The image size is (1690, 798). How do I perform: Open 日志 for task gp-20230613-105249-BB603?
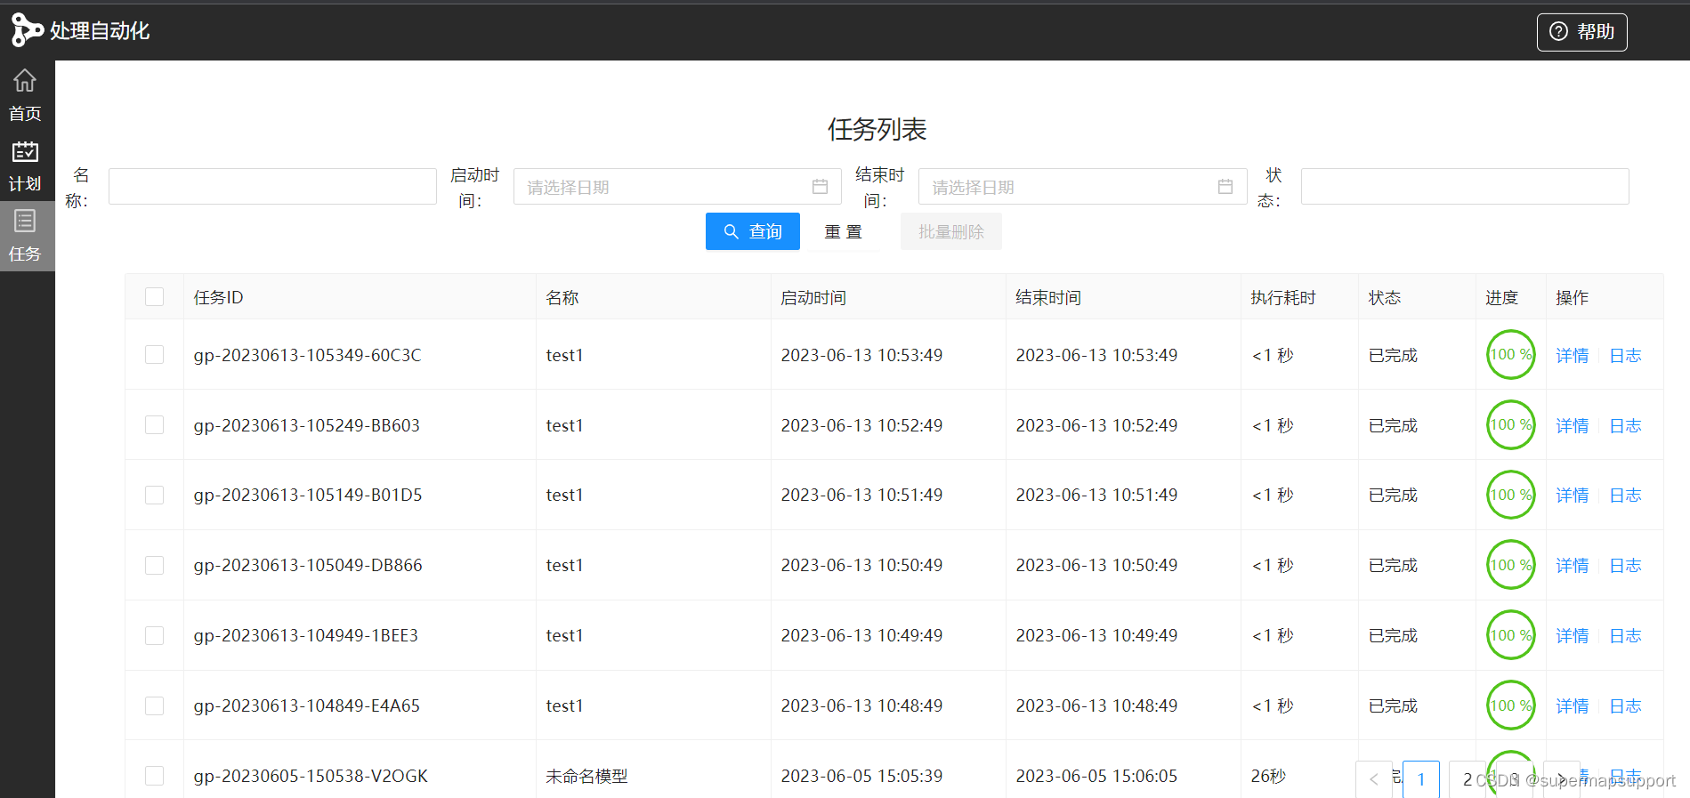coord(1625,425)
